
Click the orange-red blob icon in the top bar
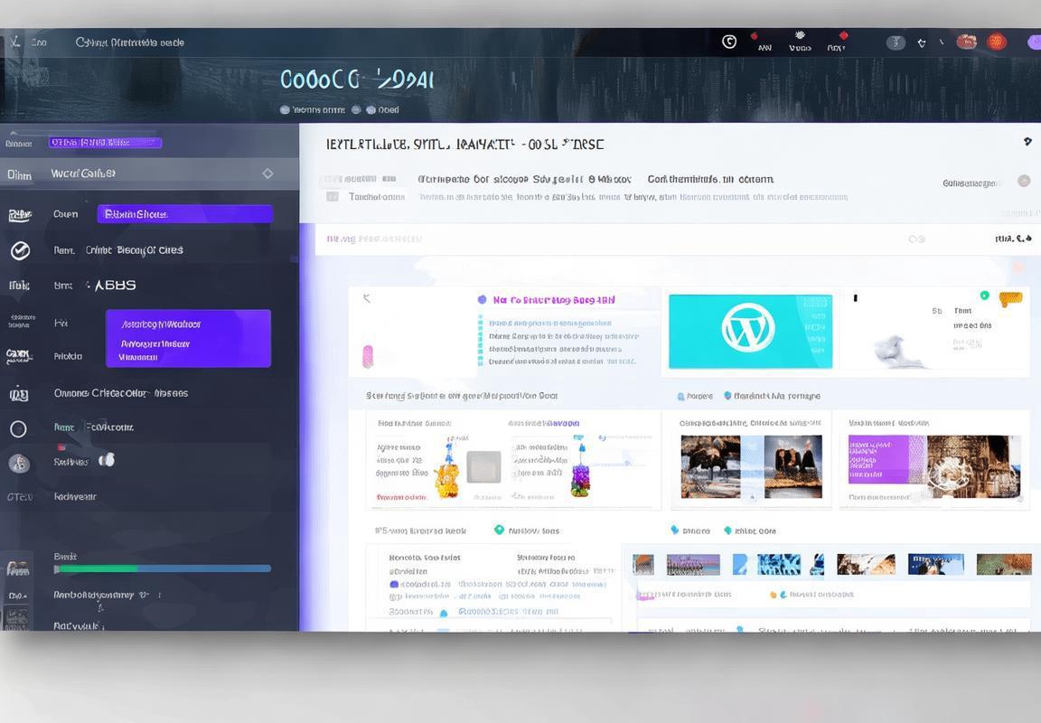966,42
